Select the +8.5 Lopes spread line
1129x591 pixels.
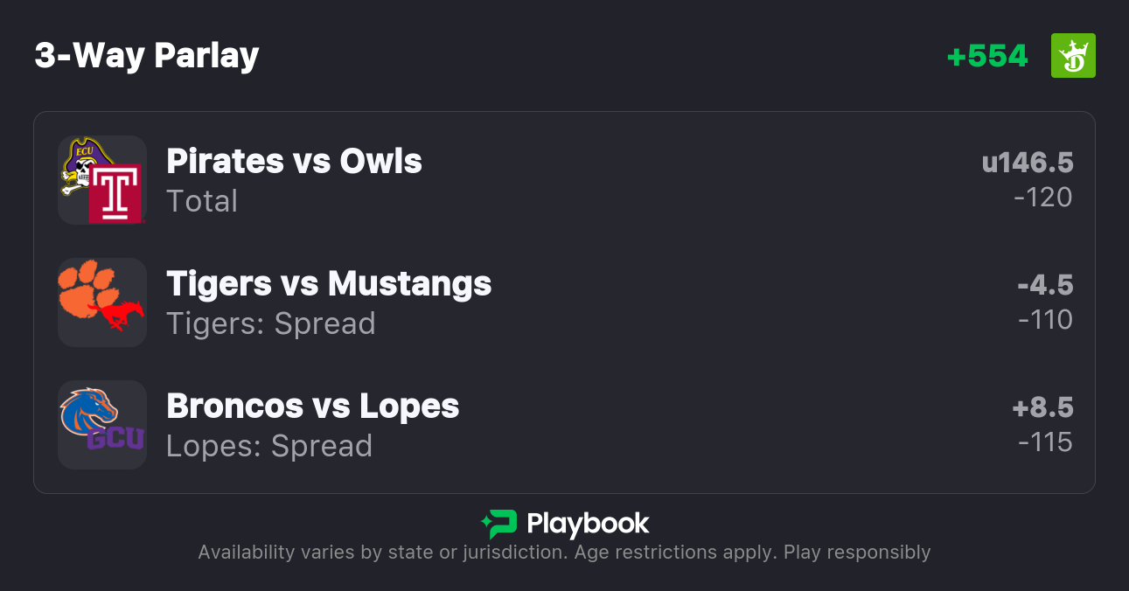(x=1042, y=407)
